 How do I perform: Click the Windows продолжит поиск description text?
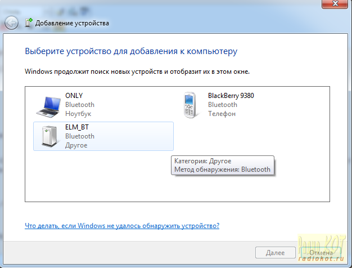[x=137, y=72]
